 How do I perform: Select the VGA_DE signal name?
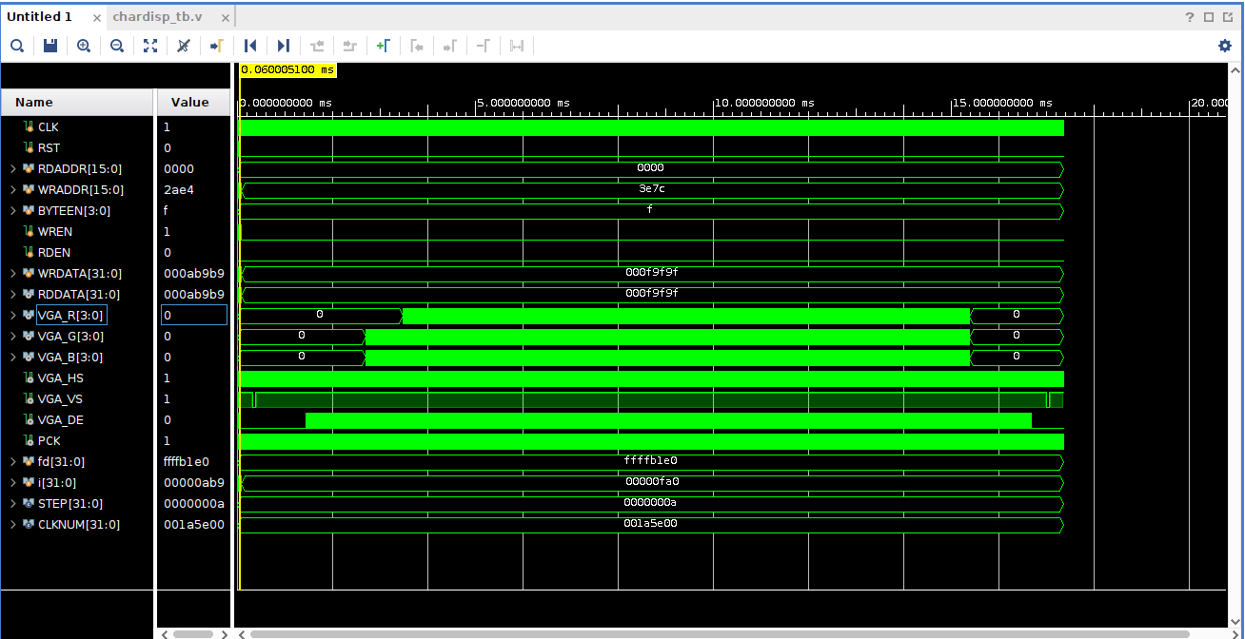tap(60, 419)
